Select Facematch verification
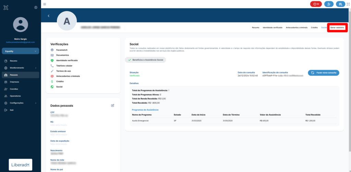351x172 pixels. [62, 50]
